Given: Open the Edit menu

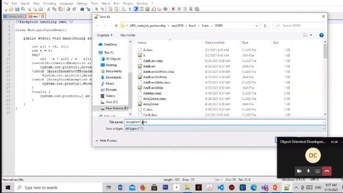Looking at the screenshot, I should 14,4.
